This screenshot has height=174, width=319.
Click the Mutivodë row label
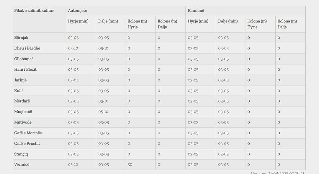(23, 122)
